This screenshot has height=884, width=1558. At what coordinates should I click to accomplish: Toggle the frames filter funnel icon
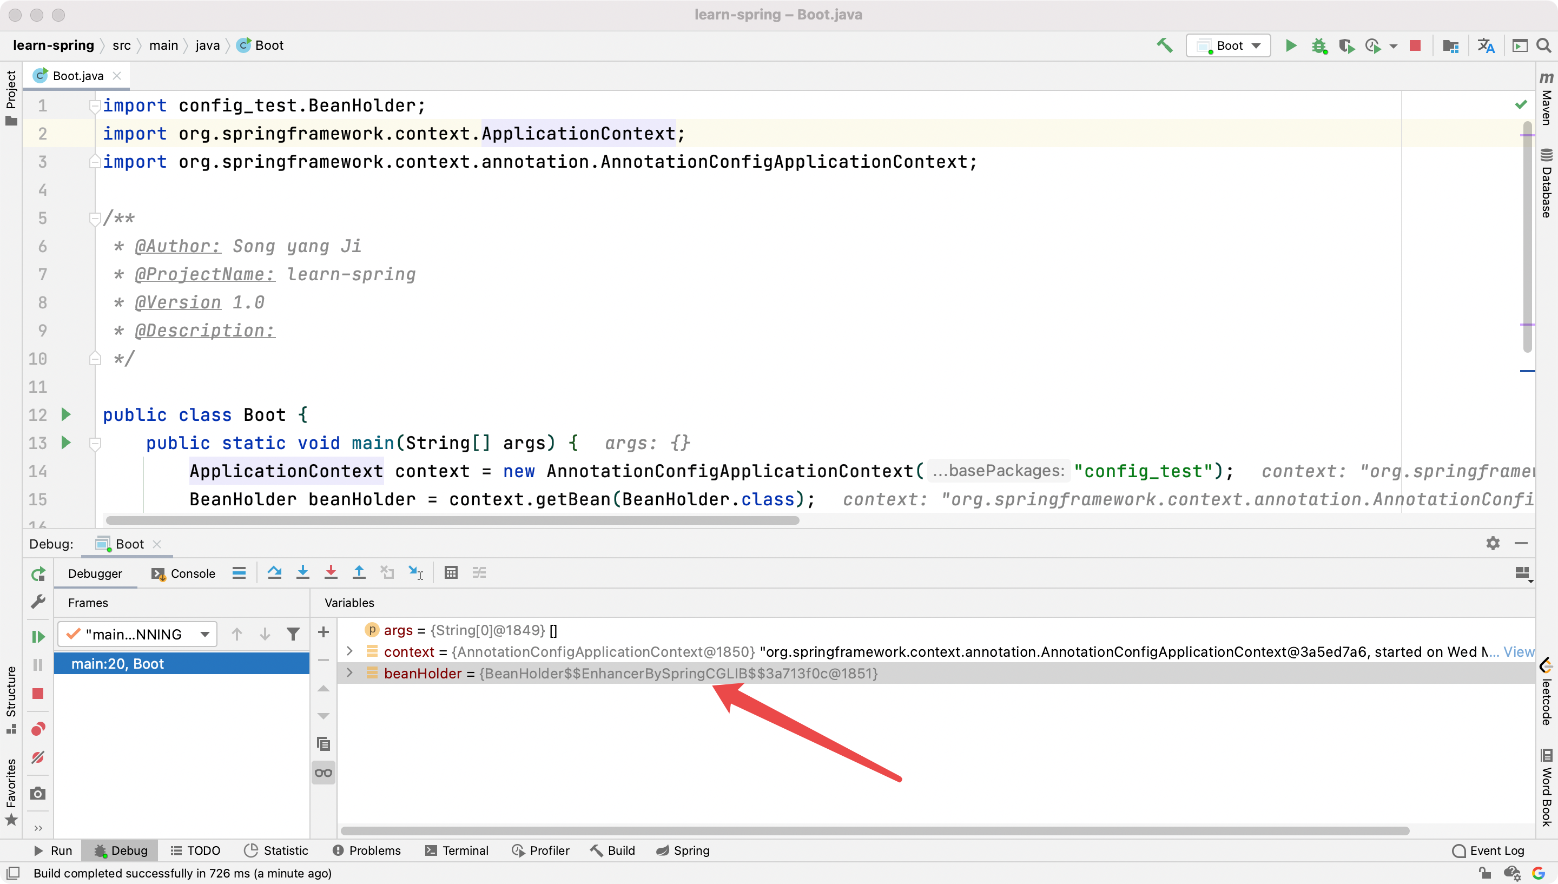293,635
